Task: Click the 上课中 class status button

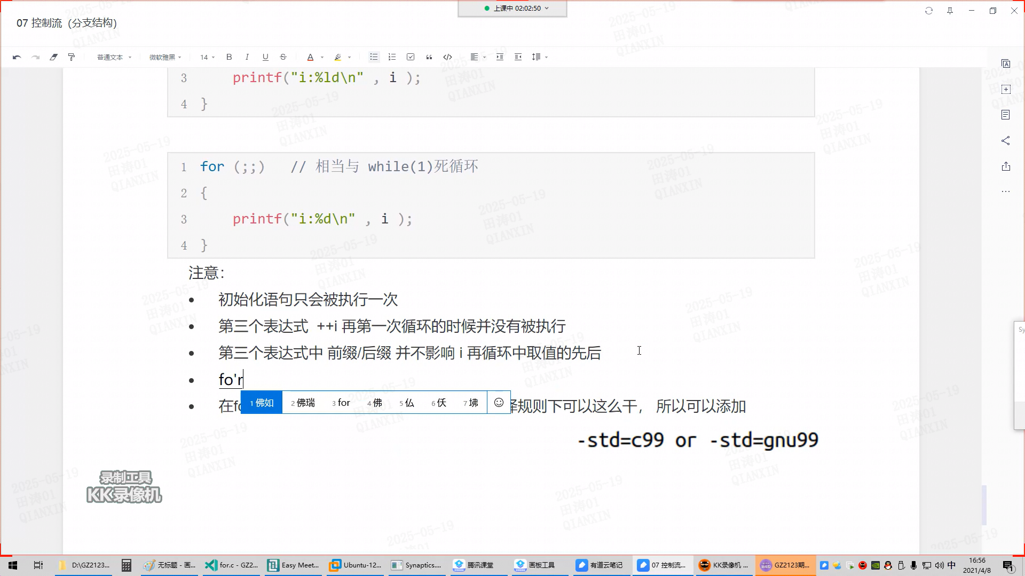Action: (x=512, y=9)
